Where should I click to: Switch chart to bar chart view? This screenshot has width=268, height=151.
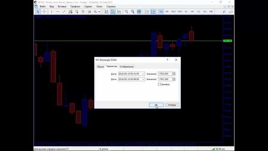[106, 12]
